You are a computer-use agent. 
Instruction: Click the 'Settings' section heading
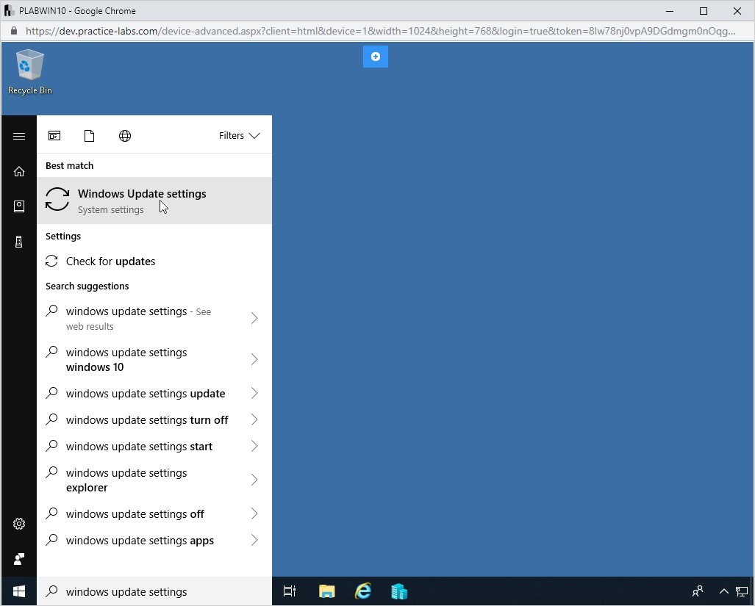[63, 236]
